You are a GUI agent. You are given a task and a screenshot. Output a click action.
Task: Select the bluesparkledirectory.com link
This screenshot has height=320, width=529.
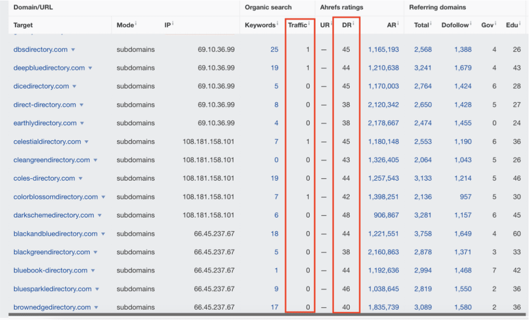53,289
